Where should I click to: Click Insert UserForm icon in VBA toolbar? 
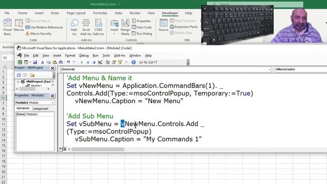tap(26, 62)
